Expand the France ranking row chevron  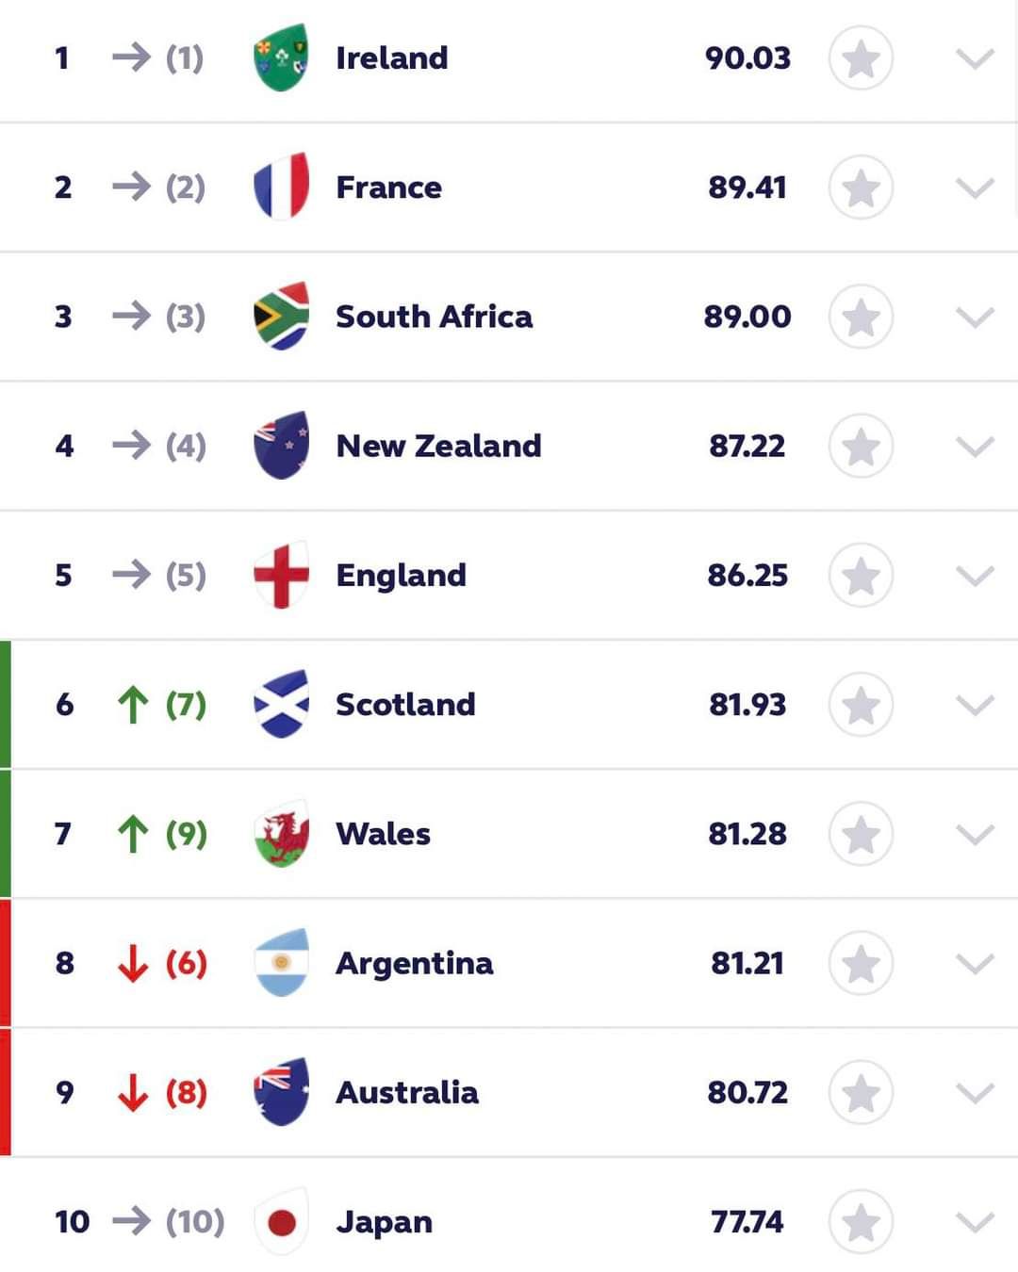coord(975,188)
